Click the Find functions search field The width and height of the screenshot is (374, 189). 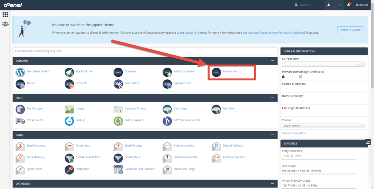click(145, 51)
